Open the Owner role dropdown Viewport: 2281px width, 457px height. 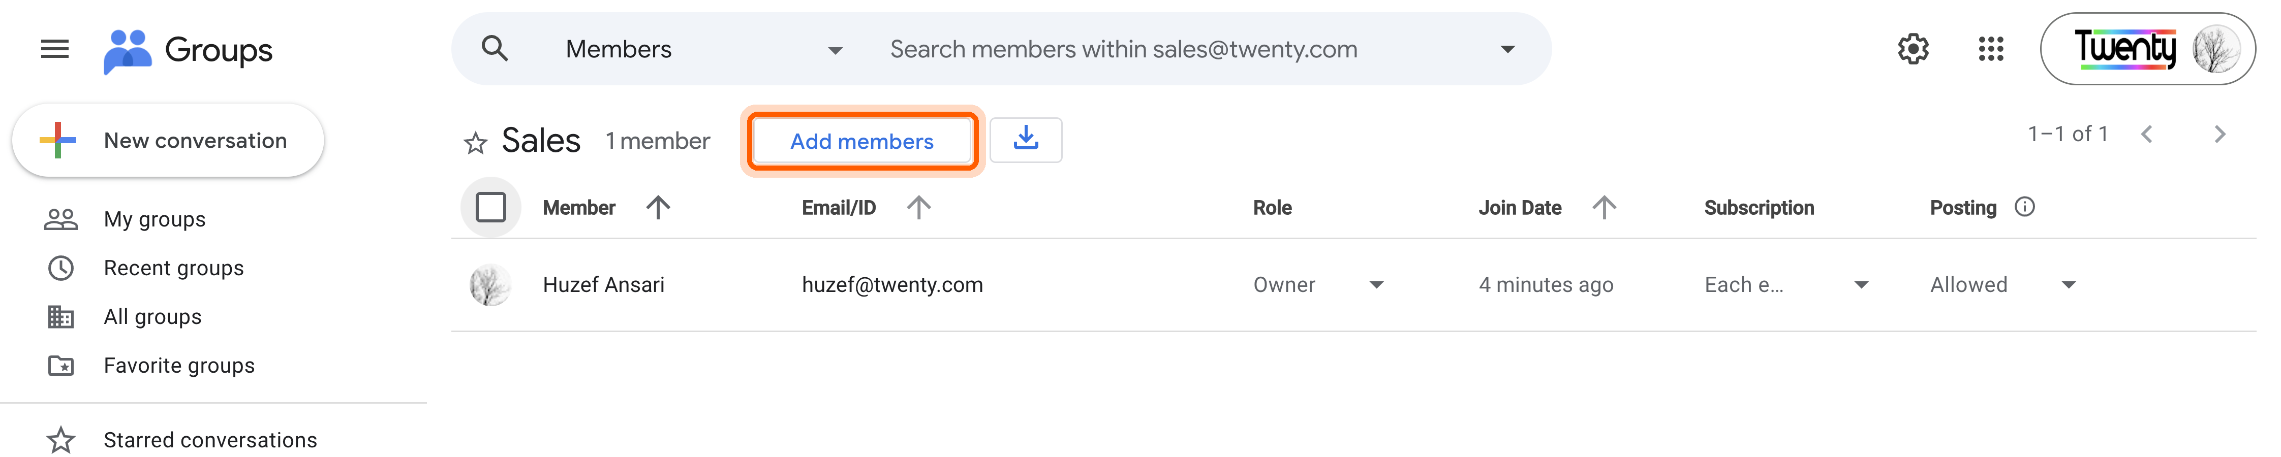pyautogui.click(x=1376, y=285)
